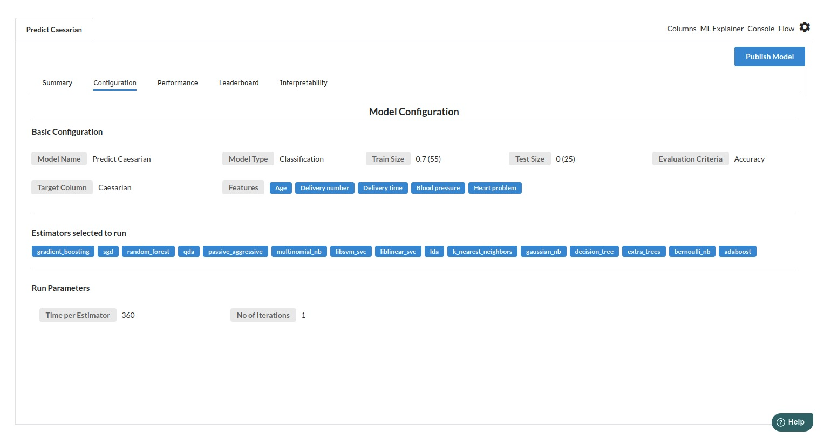This screenshot has width=824, height=438.
Task: Click the Blood pressure feature tag
Action: (x=438, y=188)
